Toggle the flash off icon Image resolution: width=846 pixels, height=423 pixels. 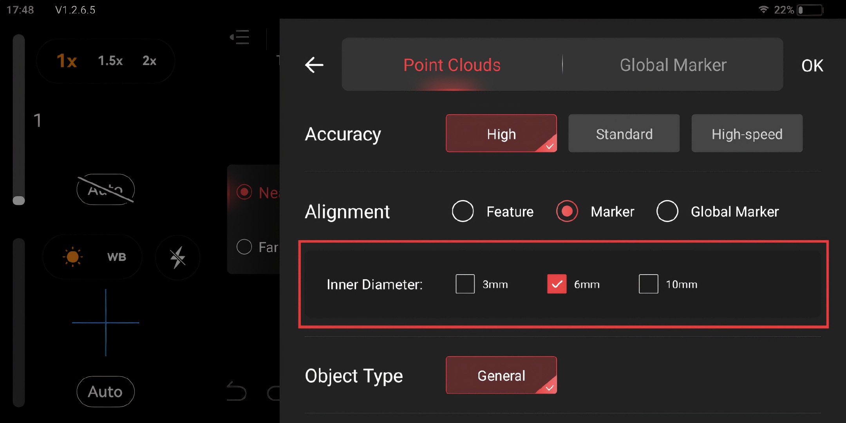(x=178, y=257)
